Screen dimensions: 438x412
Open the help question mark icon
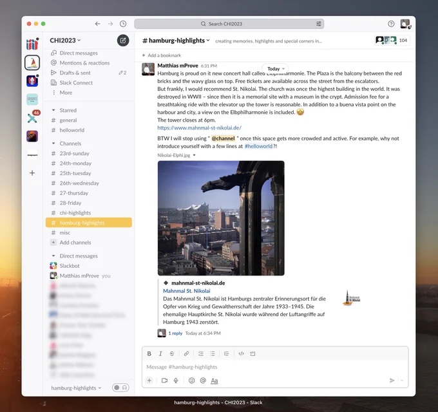tap(391, 24)
